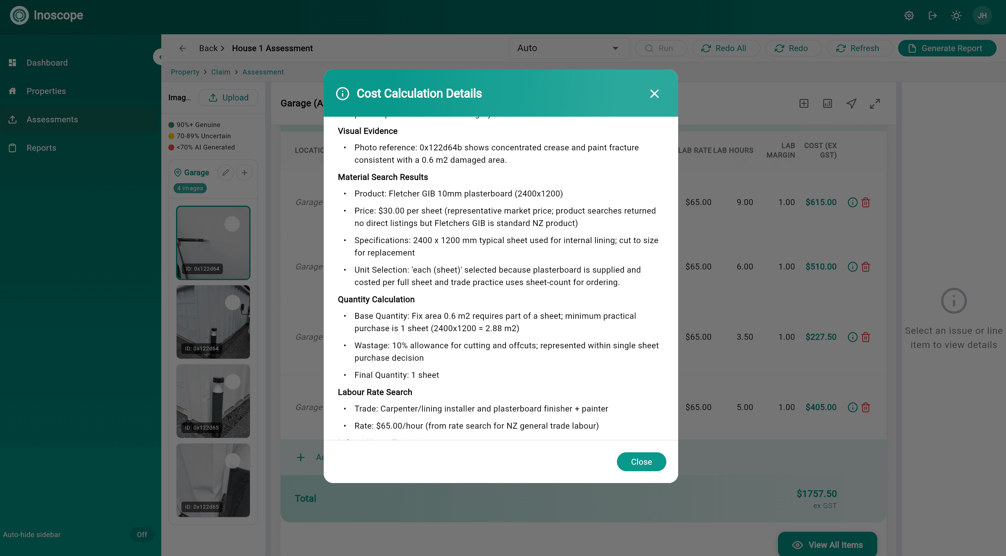Collapse the sidebar with chevron handle
Viewport: 1006px width, 556px height.
[x=159, y=57]
